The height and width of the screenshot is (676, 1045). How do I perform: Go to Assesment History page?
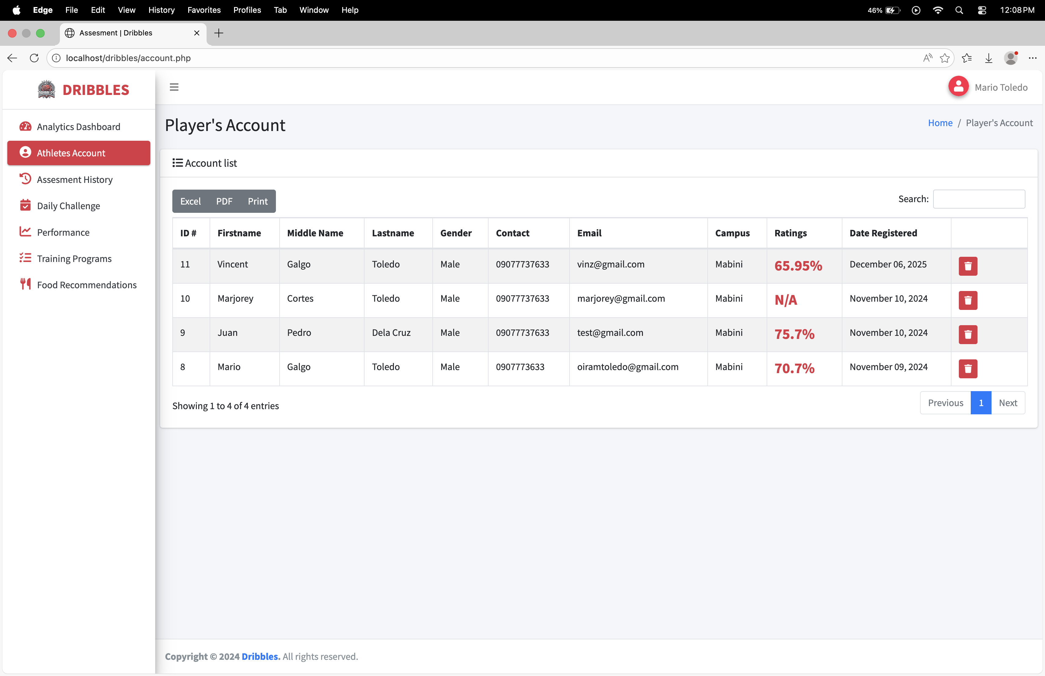click(x=75, y=180)
